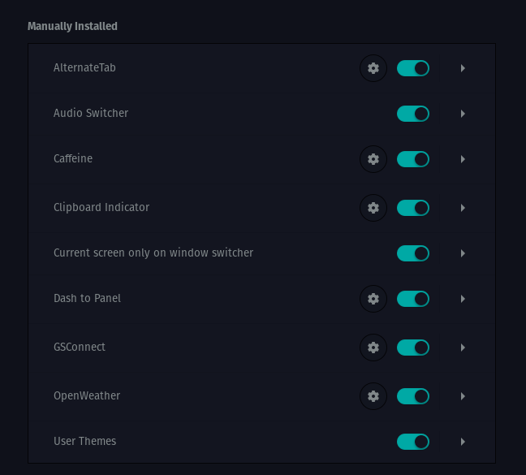Open GSConnect settings gear icon
The image size is (526, 475).
pyautogui.click(x=373, y=348)
